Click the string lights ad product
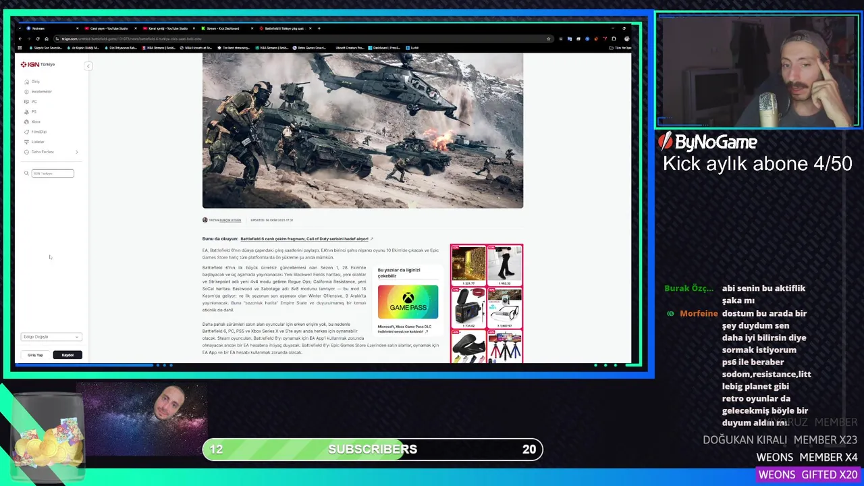 (468, 264)
